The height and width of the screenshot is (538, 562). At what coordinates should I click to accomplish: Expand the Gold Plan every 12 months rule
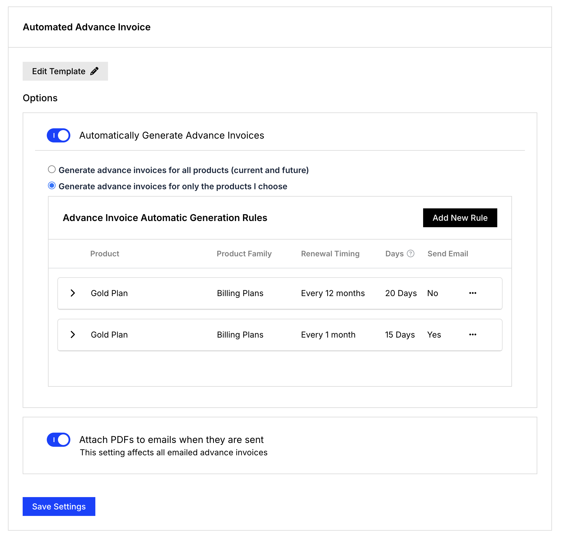(73, 293)
